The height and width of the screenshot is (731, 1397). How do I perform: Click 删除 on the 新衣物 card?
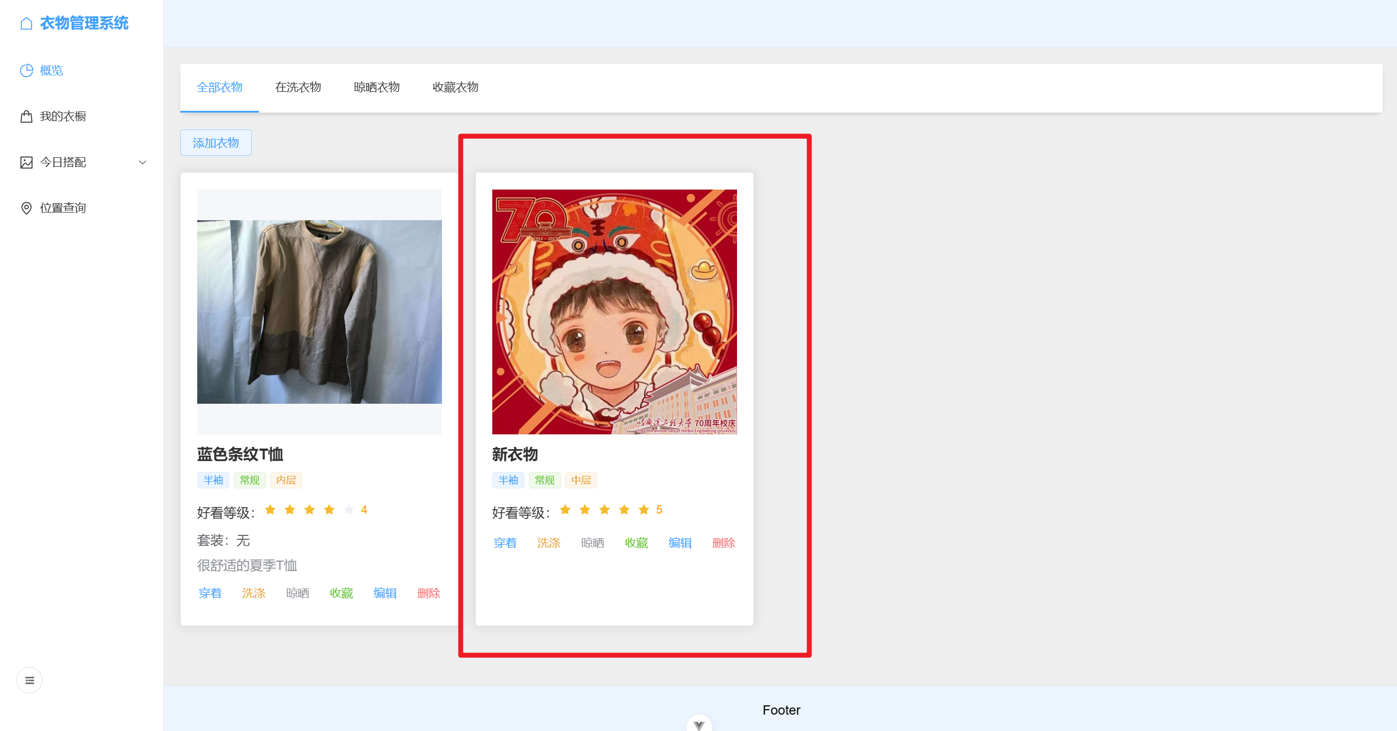point(723,543)
